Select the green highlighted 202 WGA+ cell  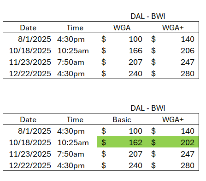(x=173, y=142)
